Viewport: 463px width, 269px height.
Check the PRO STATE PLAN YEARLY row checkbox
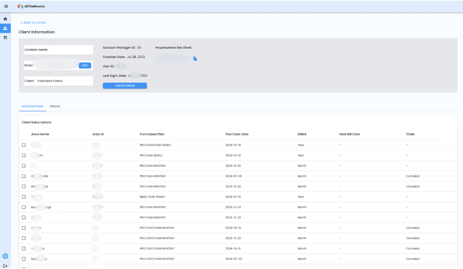coord(24,145)
